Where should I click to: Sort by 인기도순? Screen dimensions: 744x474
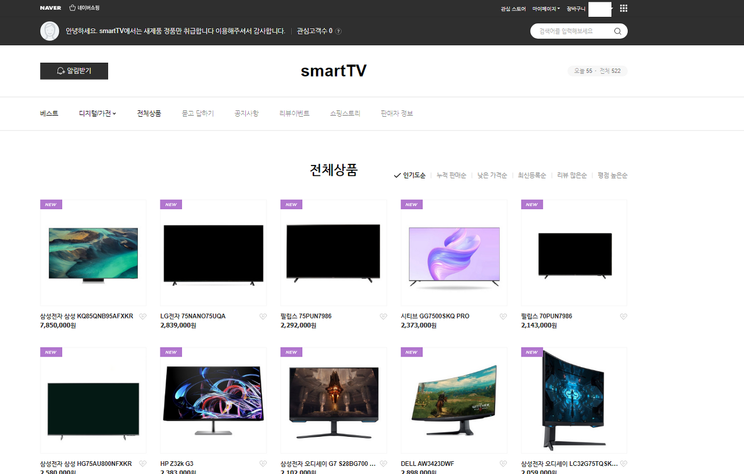410,175
